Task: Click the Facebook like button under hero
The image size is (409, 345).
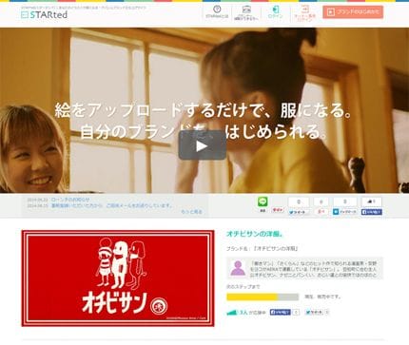Action: point(372,212)
